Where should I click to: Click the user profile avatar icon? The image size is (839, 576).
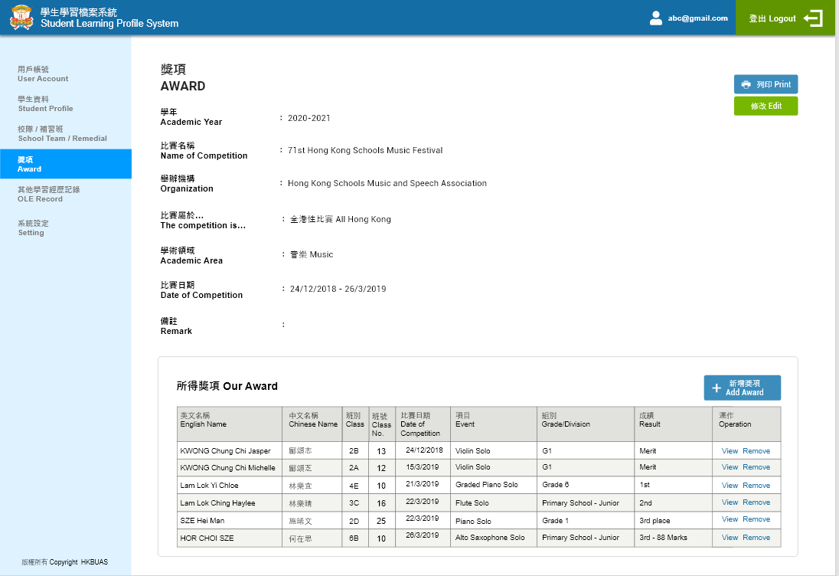tap(655, 18)
